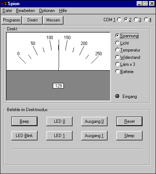Viewport: 156px width, 174px height.
Task: Open the Hilfe menu
Action: (x=63, y=11)
